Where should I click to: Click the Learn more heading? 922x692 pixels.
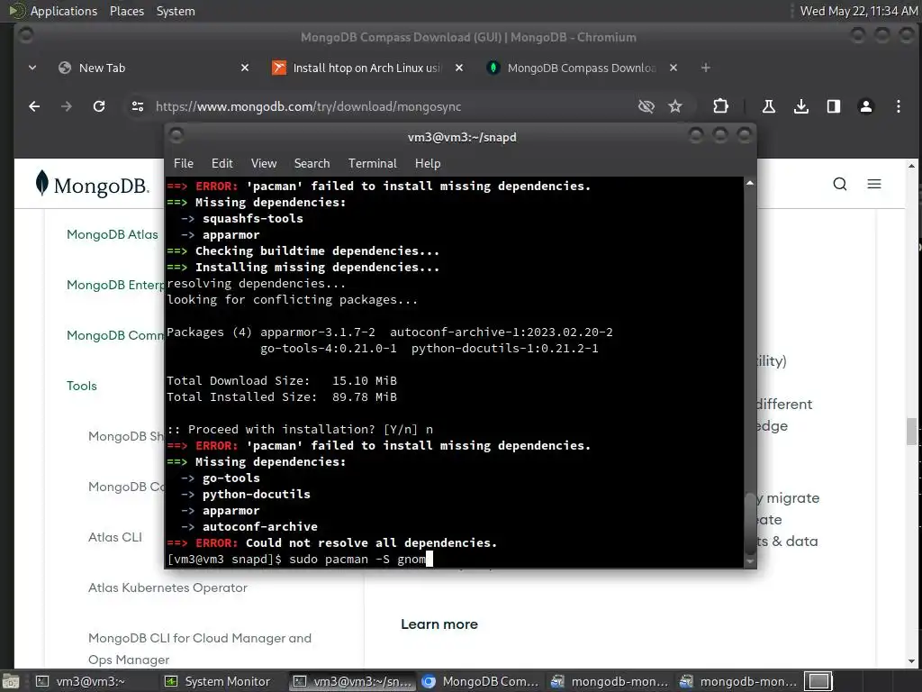click(x=439, y=624)
